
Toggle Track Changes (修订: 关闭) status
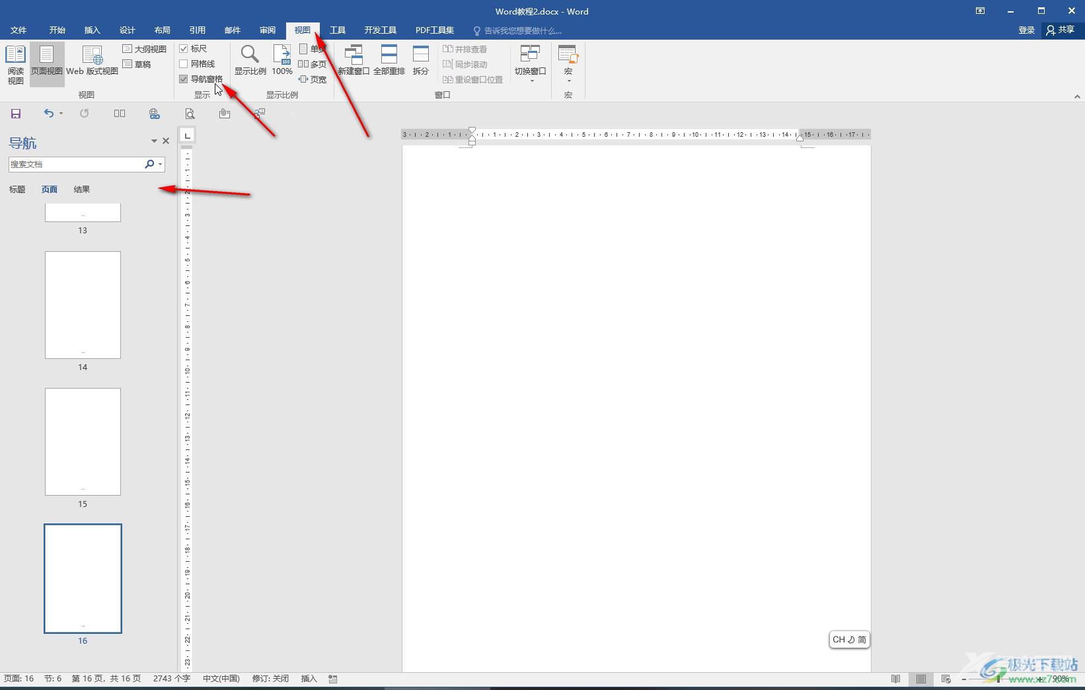(270, 679)
